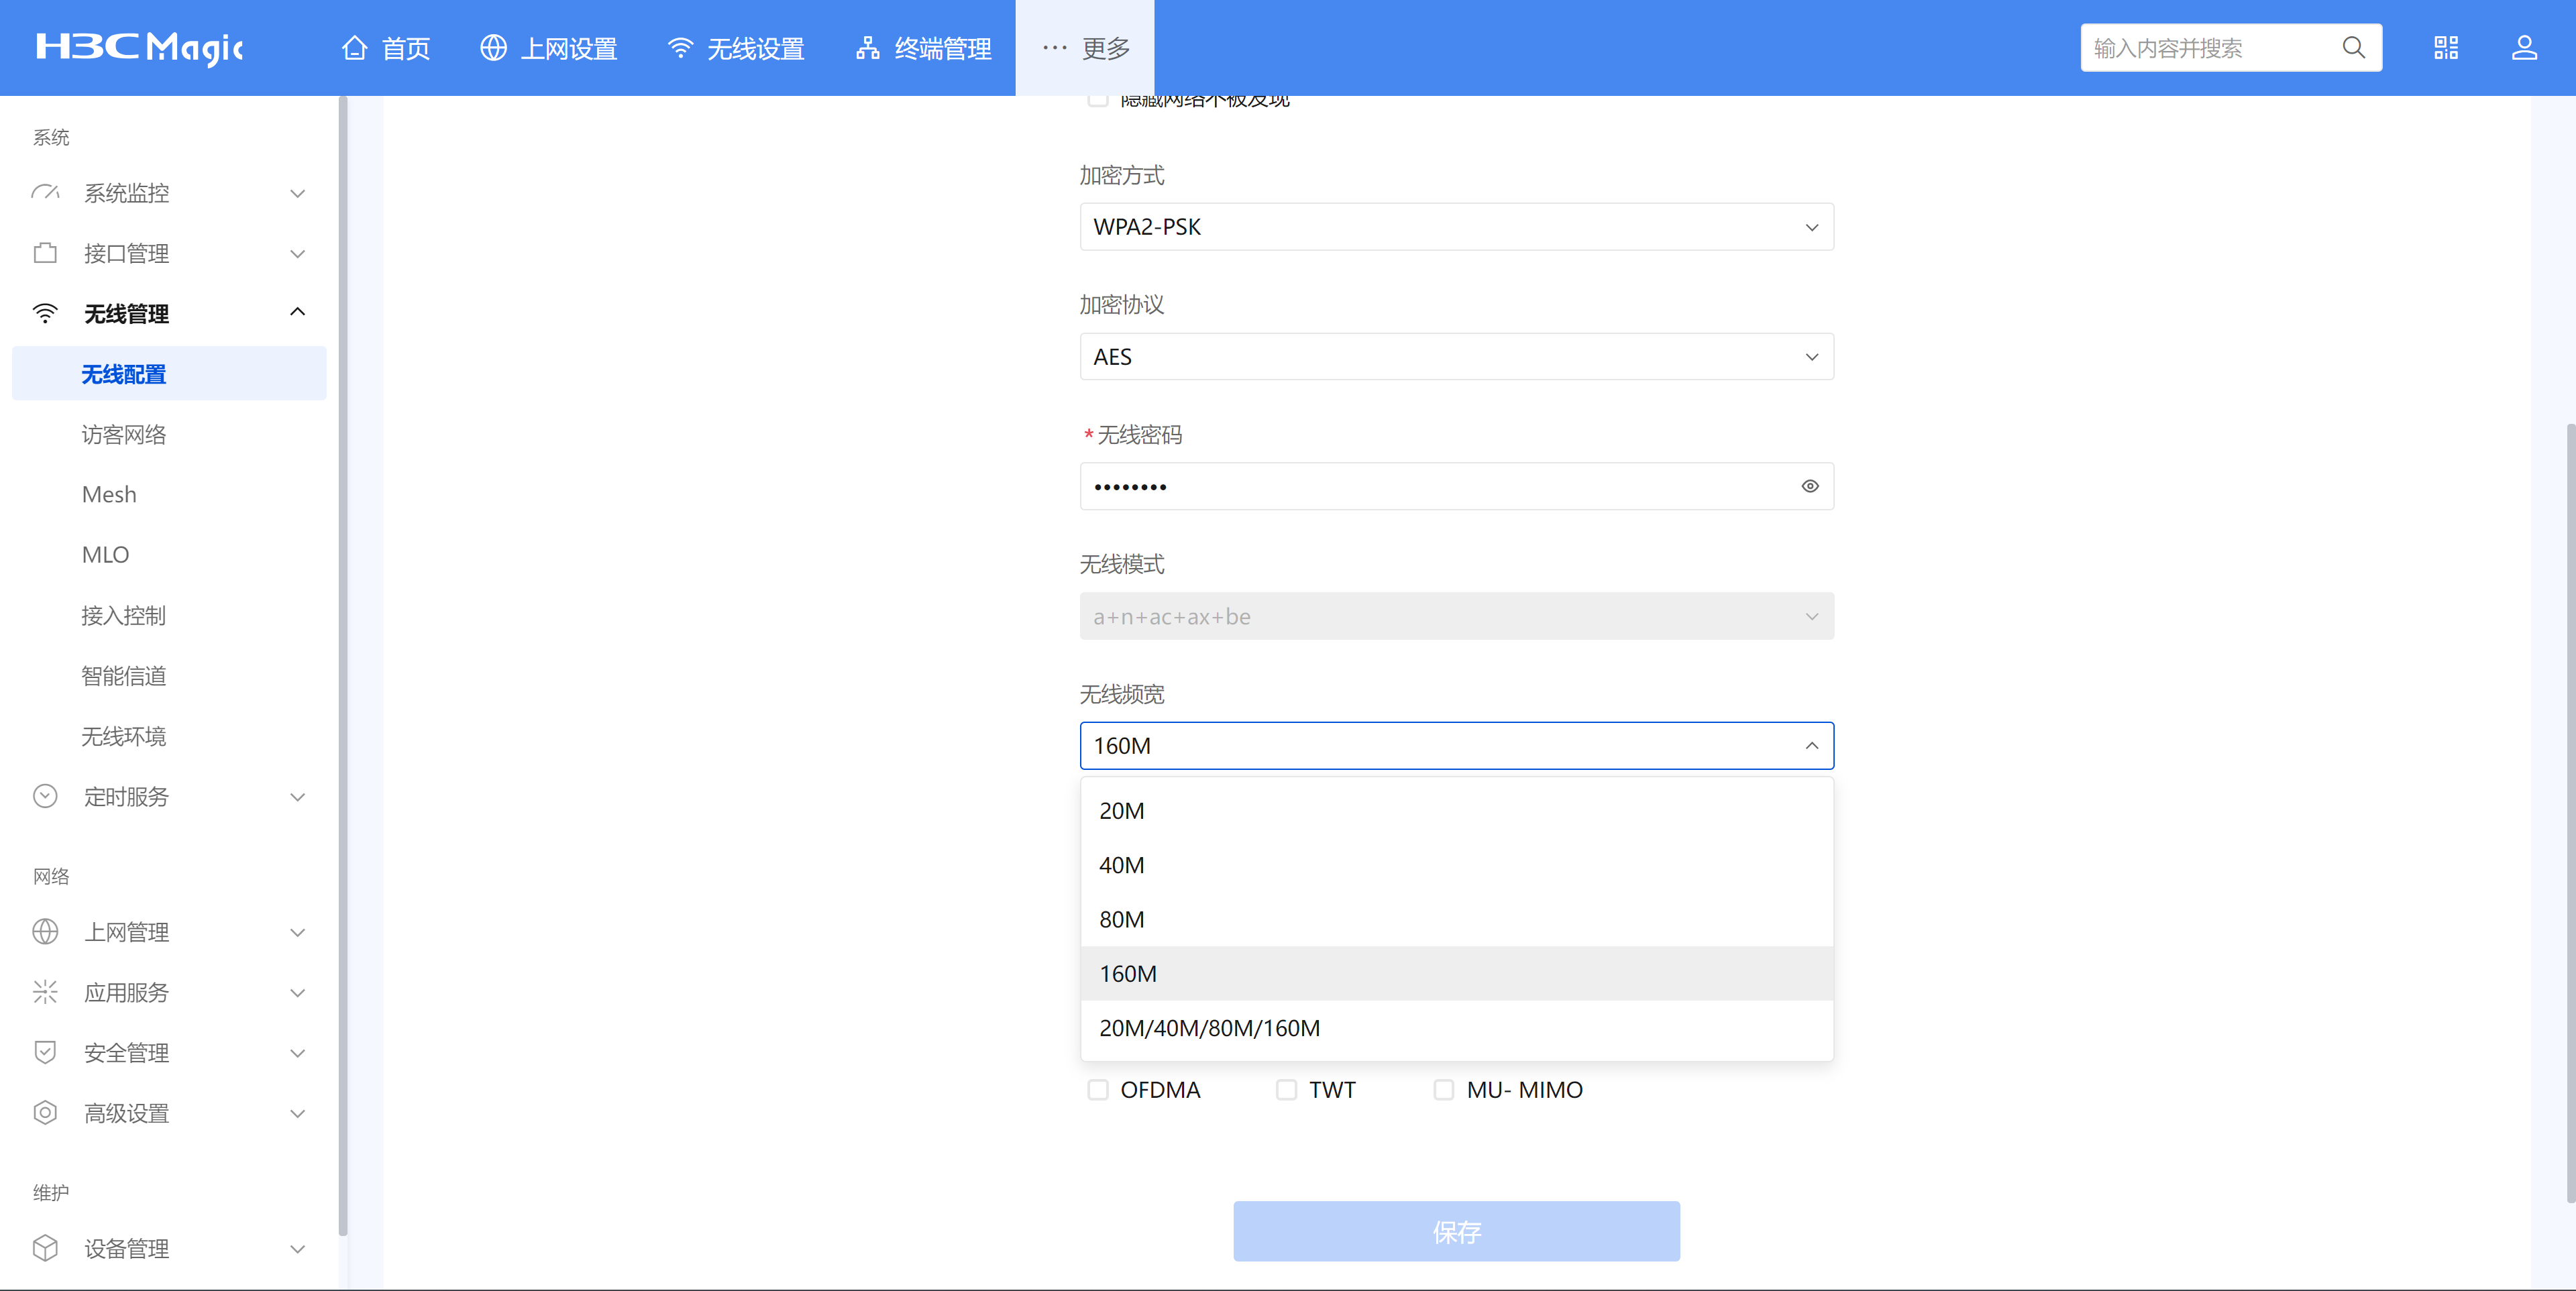Close the 无线频宽 160M dropdown
Viewport: 2576px width, 1291px height.
tap(1456, 746)
